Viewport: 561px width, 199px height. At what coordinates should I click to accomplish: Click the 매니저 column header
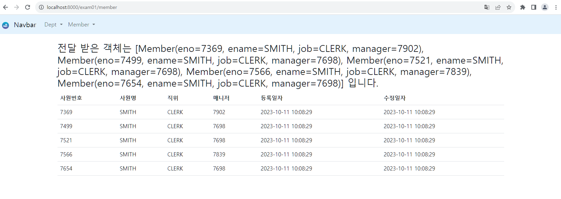click(221, 98)
